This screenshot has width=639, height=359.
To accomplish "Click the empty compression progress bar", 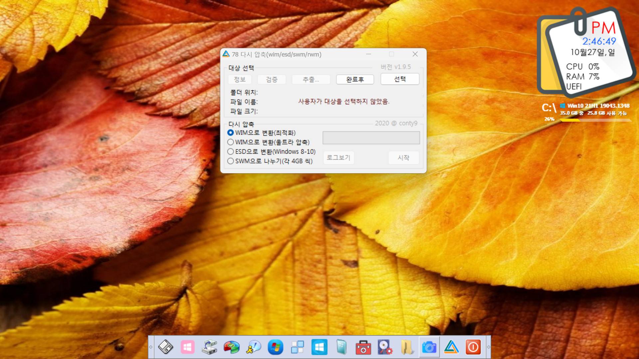I will click(x=371, y=138).
